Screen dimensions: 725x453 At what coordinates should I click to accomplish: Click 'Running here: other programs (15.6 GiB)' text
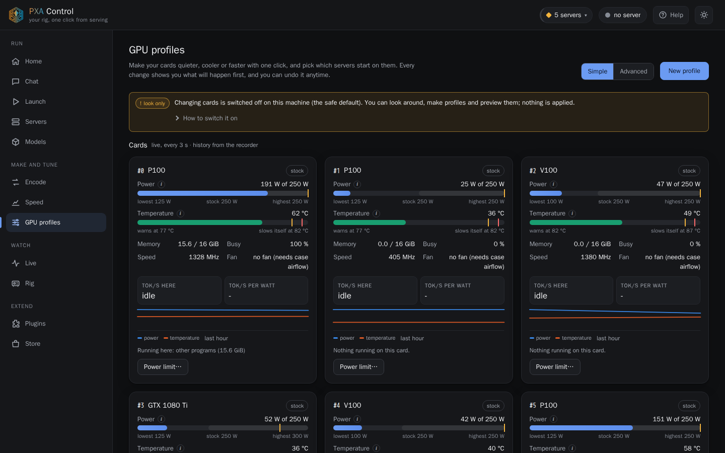(191, 350)
